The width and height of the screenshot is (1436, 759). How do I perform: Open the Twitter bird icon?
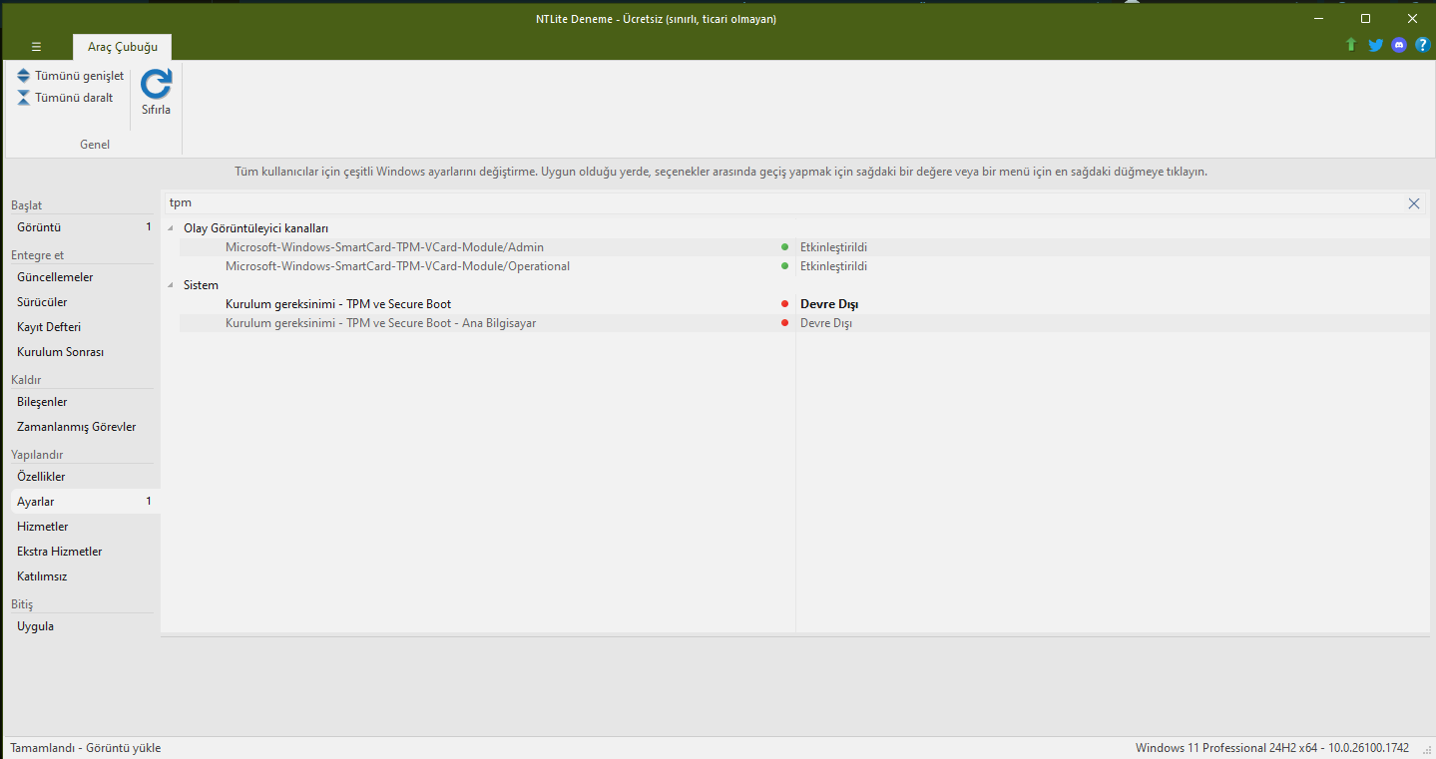point(1375,45)
